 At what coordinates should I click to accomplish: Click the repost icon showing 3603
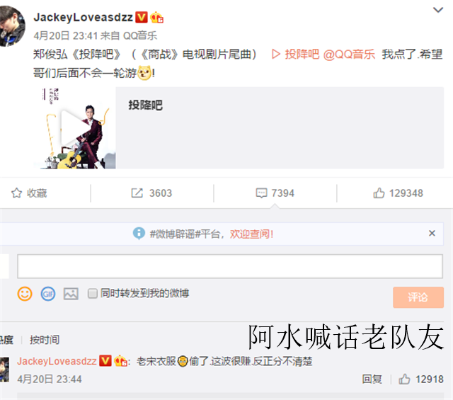pyautogui.click(x=137, y=193)
